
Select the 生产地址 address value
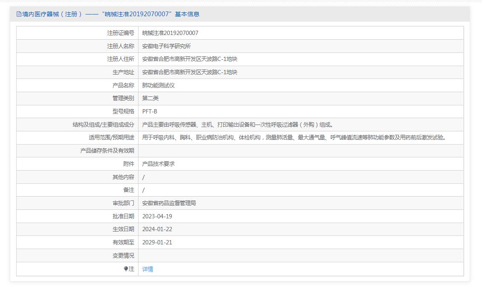click(190, 73)
